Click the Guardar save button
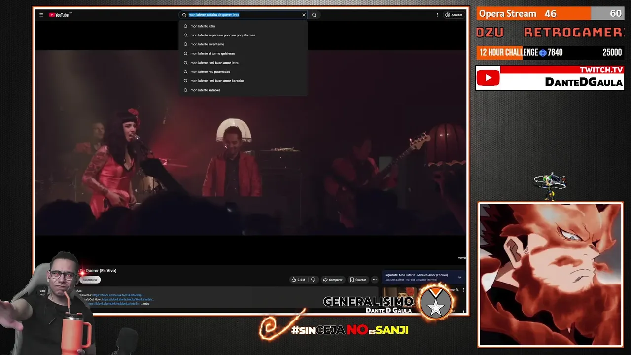 tap(358, 280)
